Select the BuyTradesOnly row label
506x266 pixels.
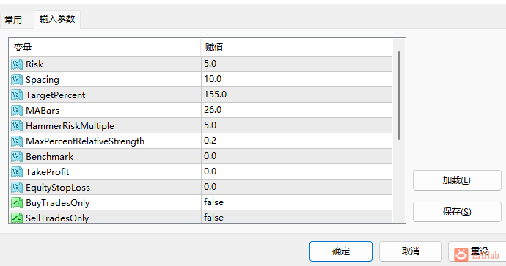58,203
